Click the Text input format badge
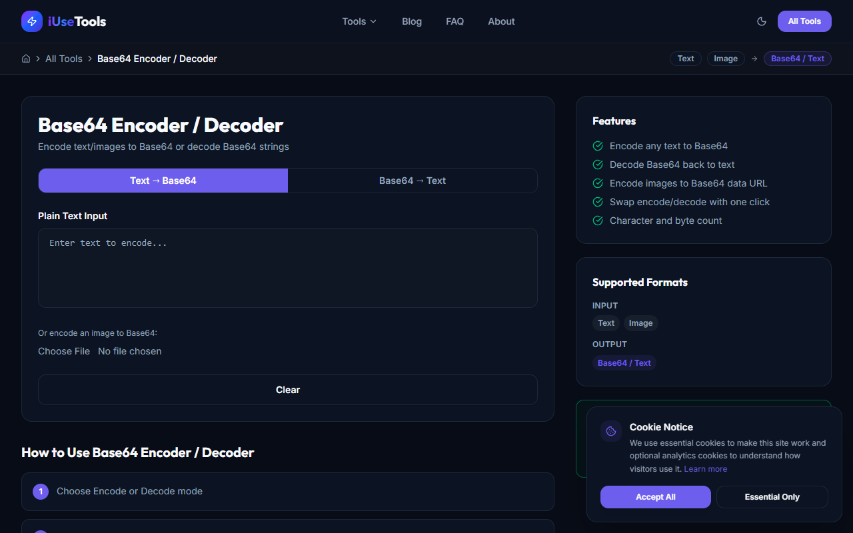The image size is (853, 533). 606,323
